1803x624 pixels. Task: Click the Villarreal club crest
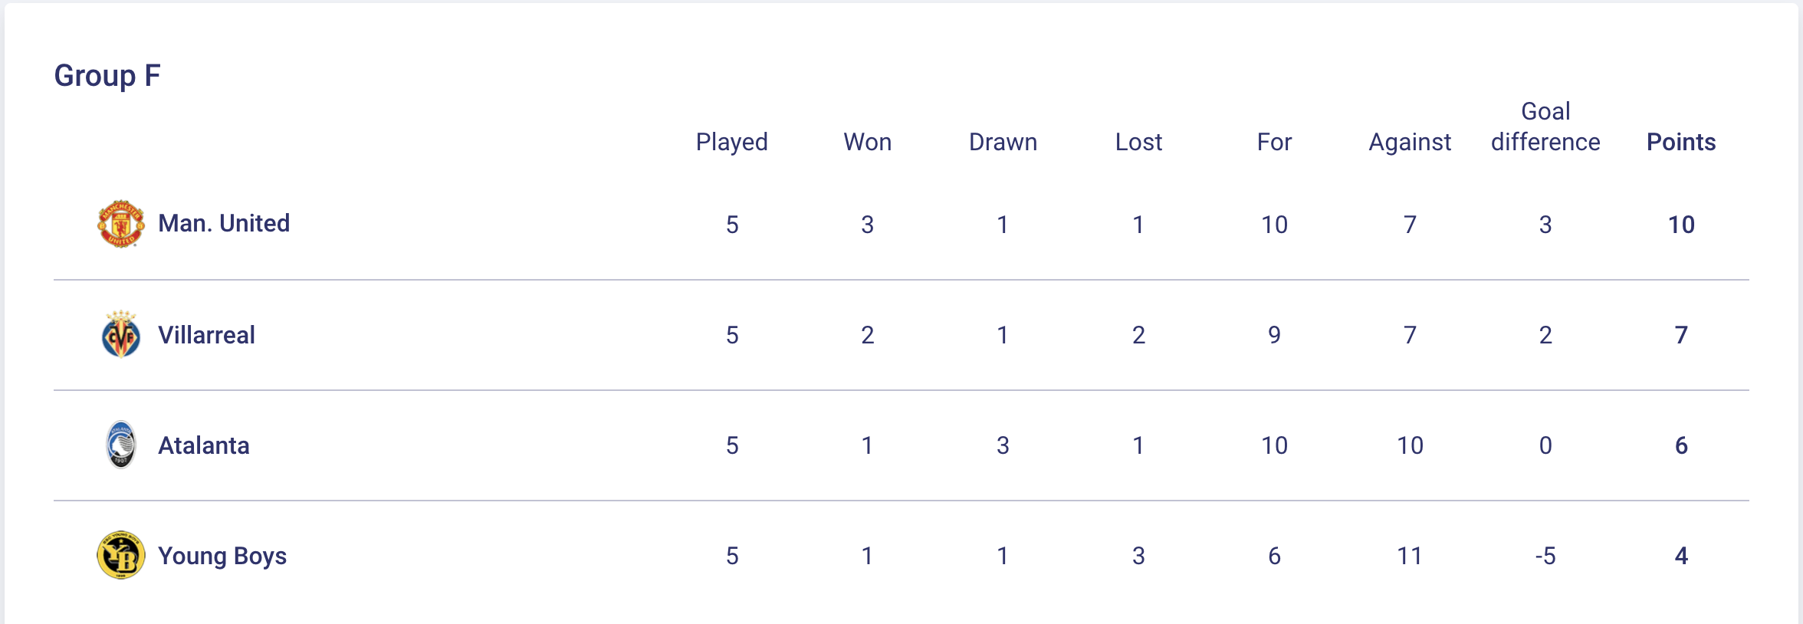[121, 335]
